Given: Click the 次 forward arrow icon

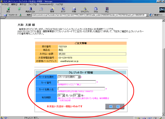Looking at the screenshot, I should pyautogui.click(x=19, y=10).
